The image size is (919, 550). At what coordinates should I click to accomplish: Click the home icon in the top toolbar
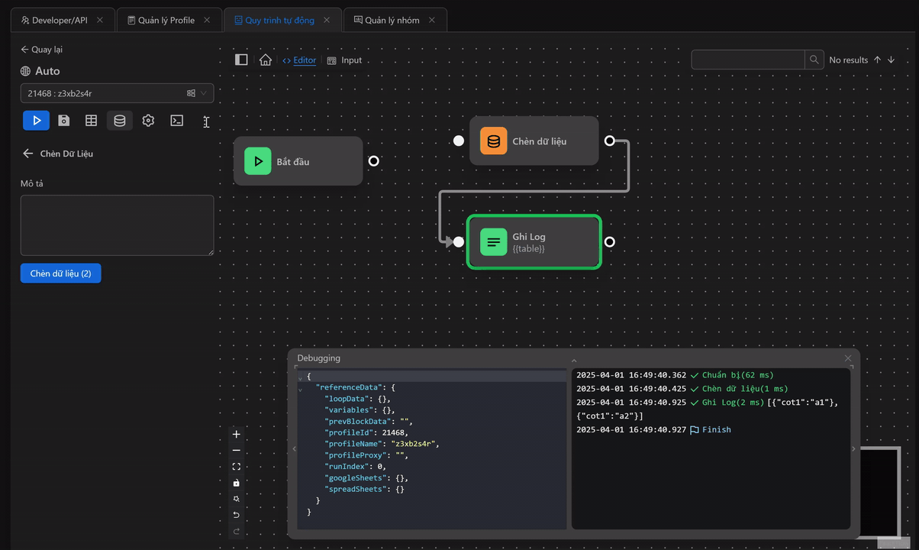[x=265, y=60]
